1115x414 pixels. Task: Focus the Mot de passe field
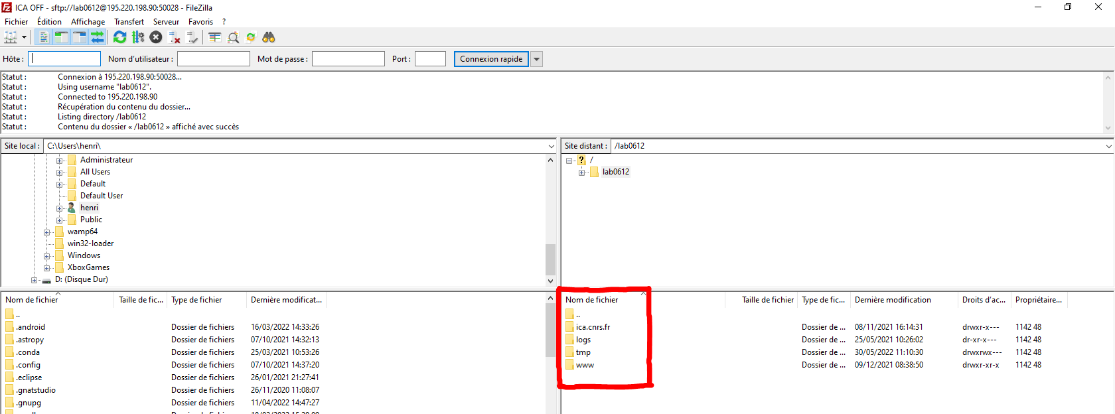(x=348, y=59)
